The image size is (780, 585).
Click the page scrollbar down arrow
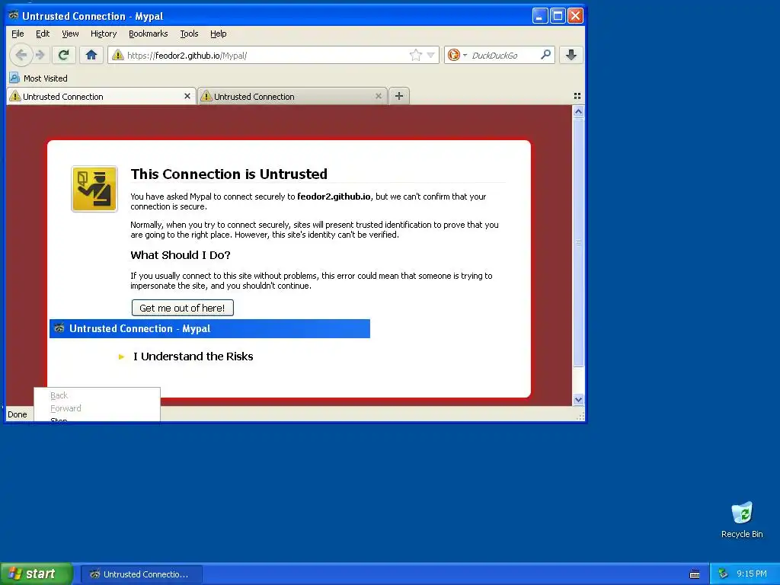(x=578, y=399)
